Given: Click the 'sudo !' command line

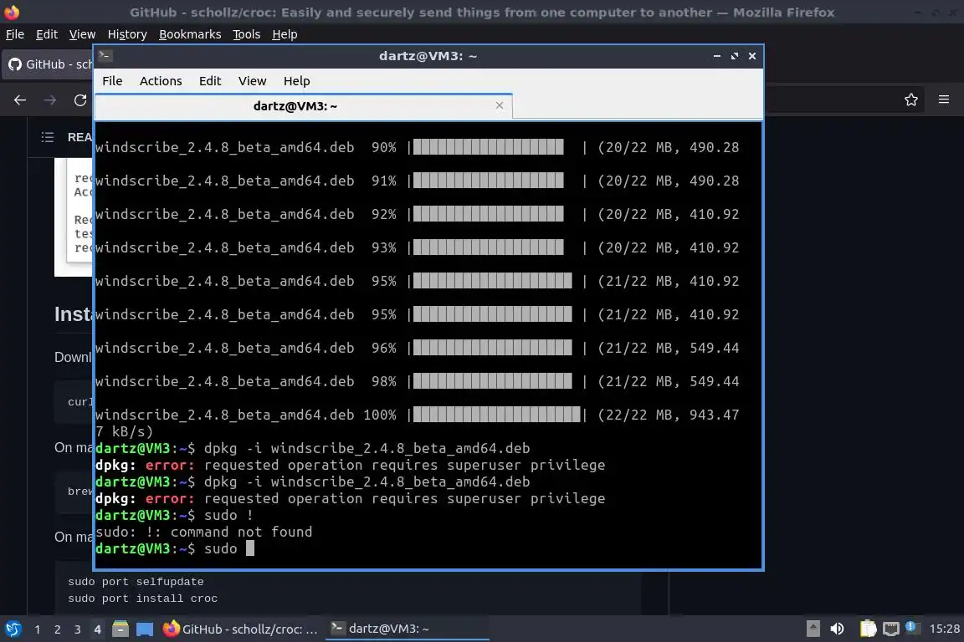Looking at the screenshot, I should (x=174, y=515).
